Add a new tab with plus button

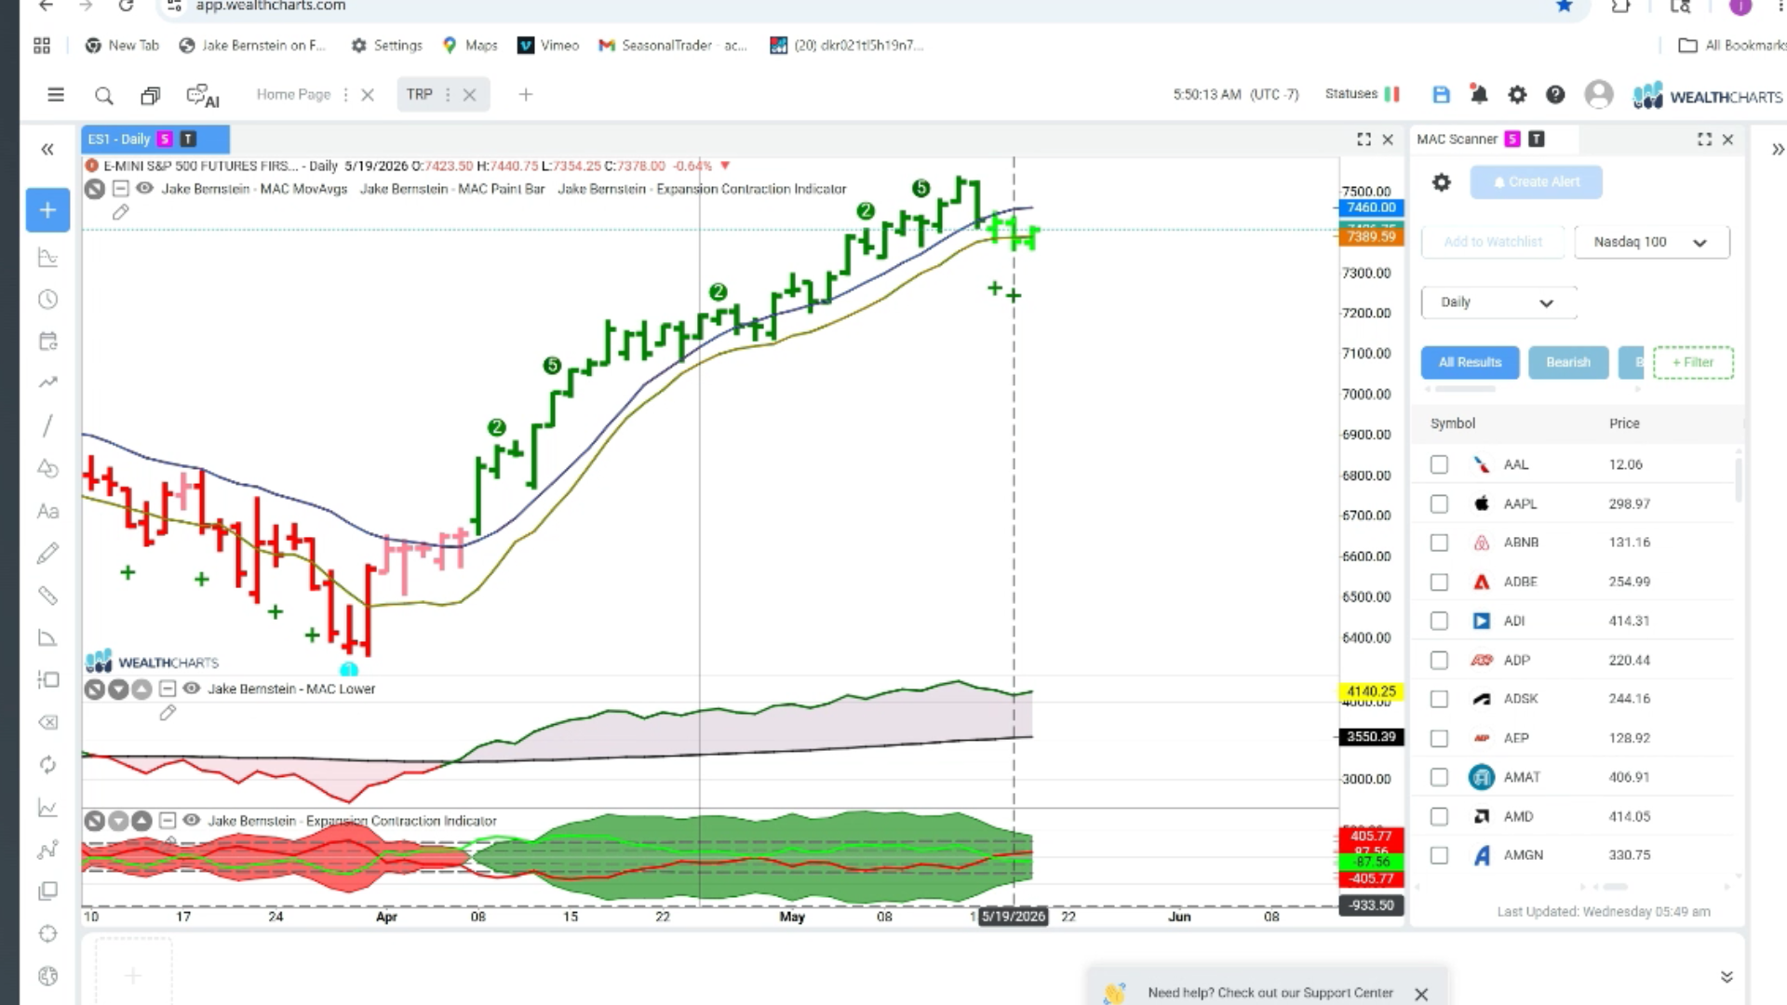pyautogui.click(x=526, y=94)
